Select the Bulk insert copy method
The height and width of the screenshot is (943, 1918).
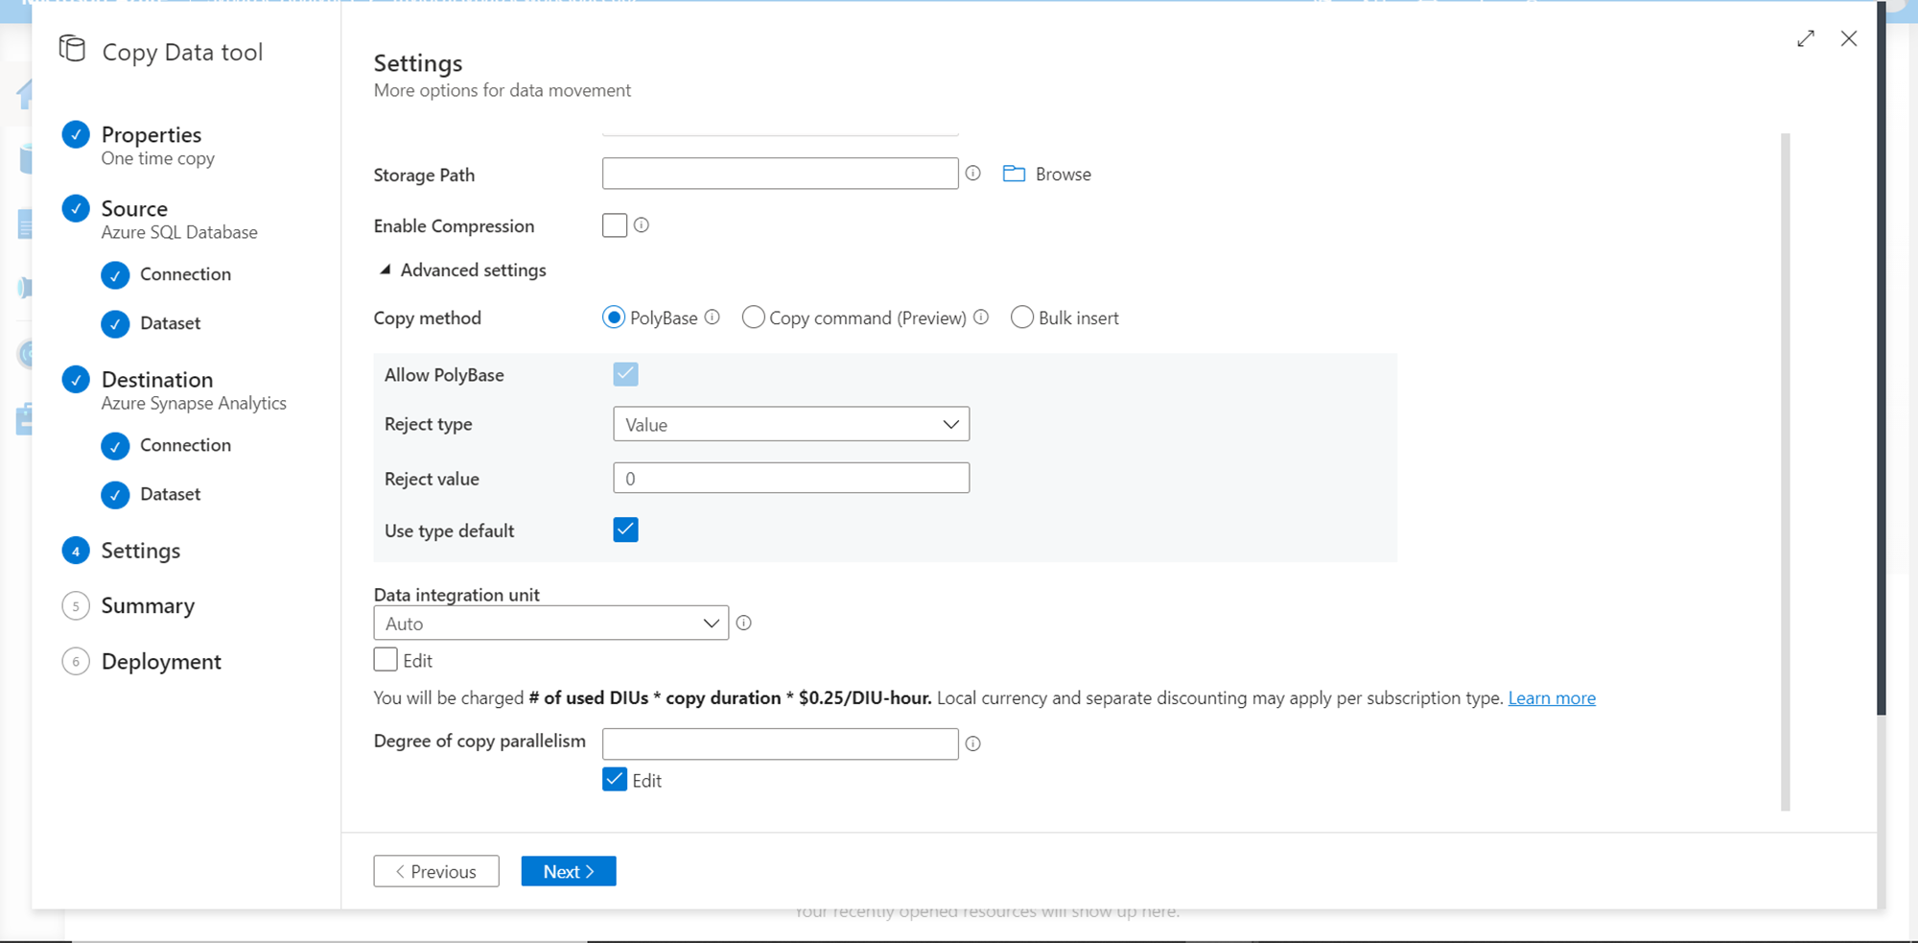[1022, 318]
